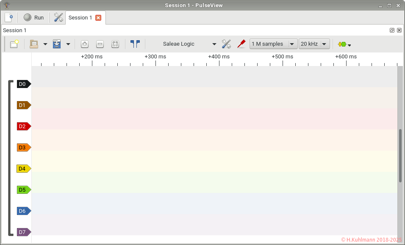This screenshot has width=405, height=245.
Task: Click the zoom-to-fit icon
Action: click(x=115, y=44)
